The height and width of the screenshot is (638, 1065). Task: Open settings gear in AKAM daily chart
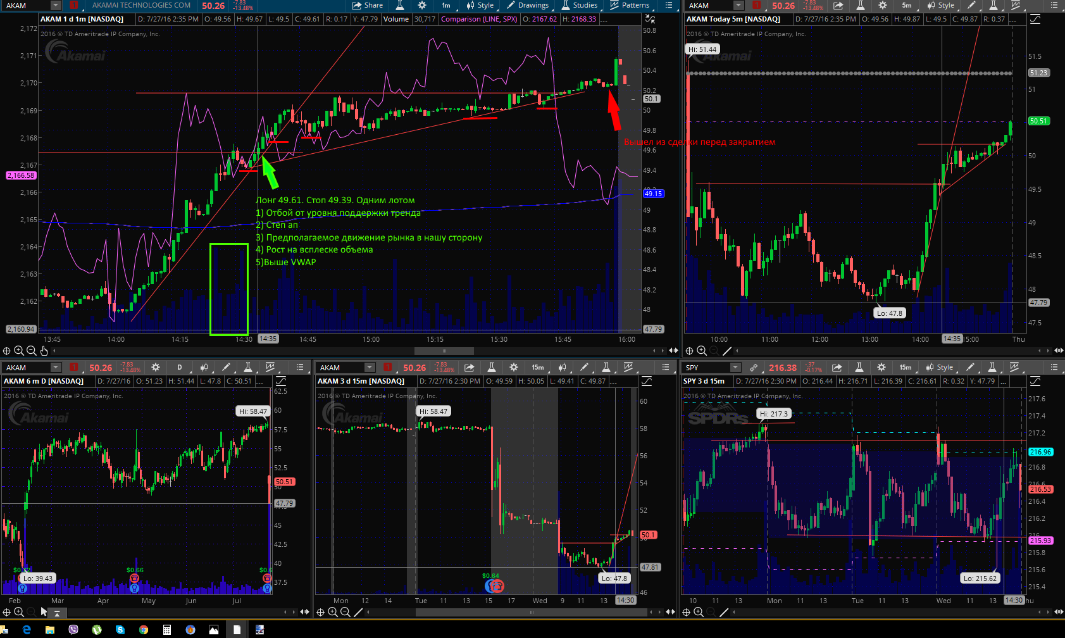156,367
